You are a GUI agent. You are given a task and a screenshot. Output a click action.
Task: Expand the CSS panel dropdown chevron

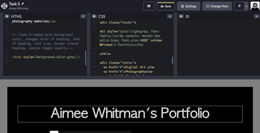170,16
